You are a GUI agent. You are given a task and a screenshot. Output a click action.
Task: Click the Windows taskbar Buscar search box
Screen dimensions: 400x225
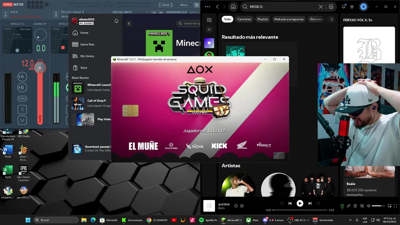click(x=56, y=220)
